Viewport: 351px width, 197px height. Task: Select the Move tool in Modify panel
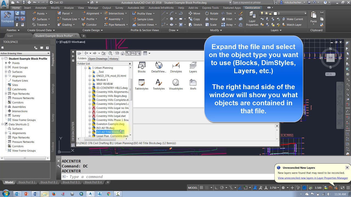point(194,13)
